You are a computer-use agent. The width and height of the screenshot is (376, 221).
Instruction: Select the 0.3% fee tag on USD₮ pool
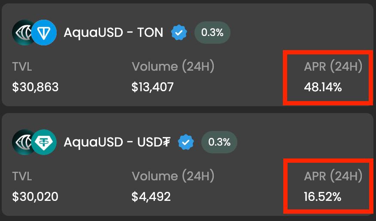219,142
